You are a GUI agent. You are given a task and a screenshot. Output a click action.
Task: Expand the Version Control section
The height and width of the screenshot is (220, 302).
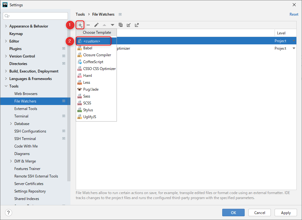click(6, 56)
